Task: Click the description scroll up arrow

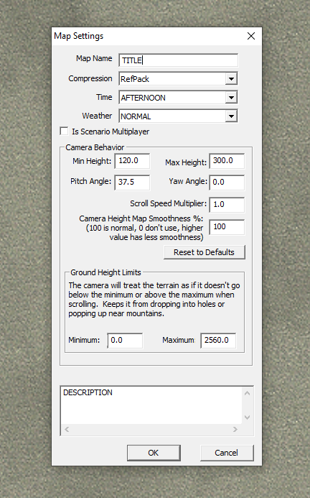Action: (x=248, y=393)
